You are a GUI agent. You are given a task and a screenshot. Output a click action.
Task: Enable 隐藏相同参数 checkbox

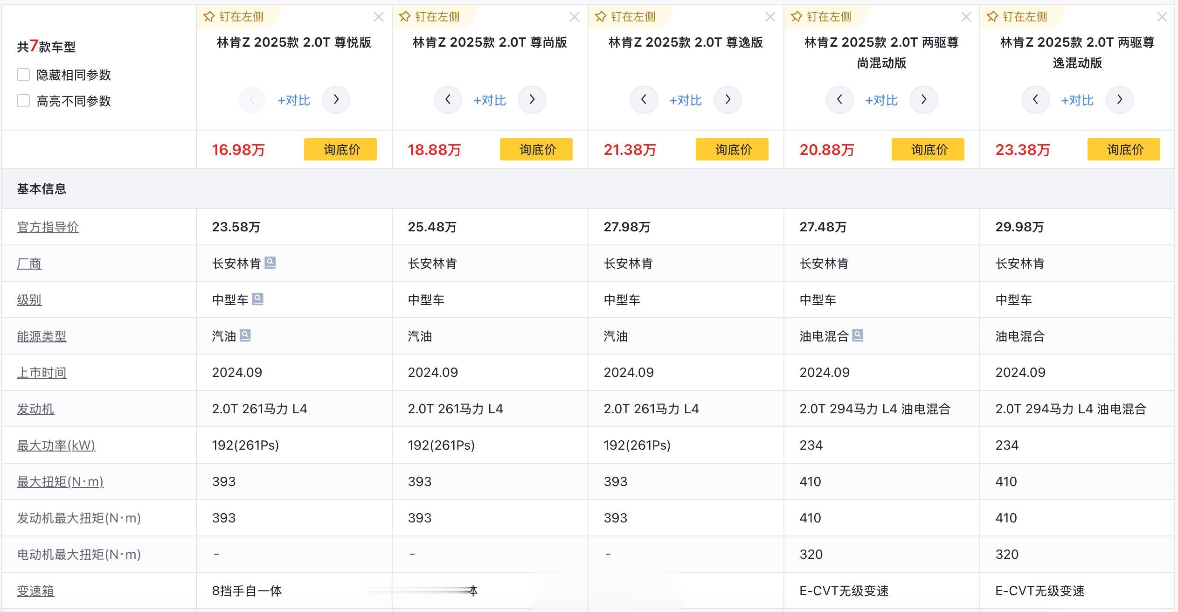tap(23, 75)
